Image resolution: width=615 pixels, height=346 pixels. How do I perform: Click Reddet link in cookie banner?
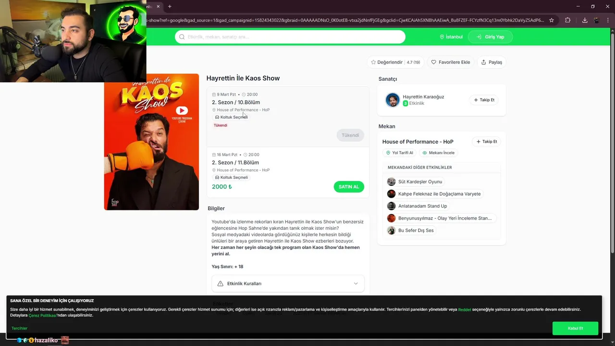(465, 309)
